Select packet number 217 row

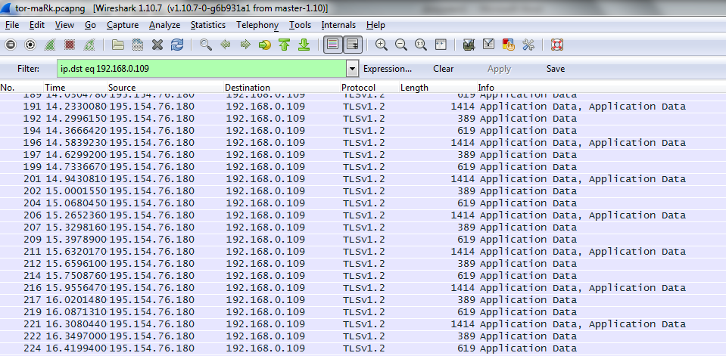[x=363, y=299]
